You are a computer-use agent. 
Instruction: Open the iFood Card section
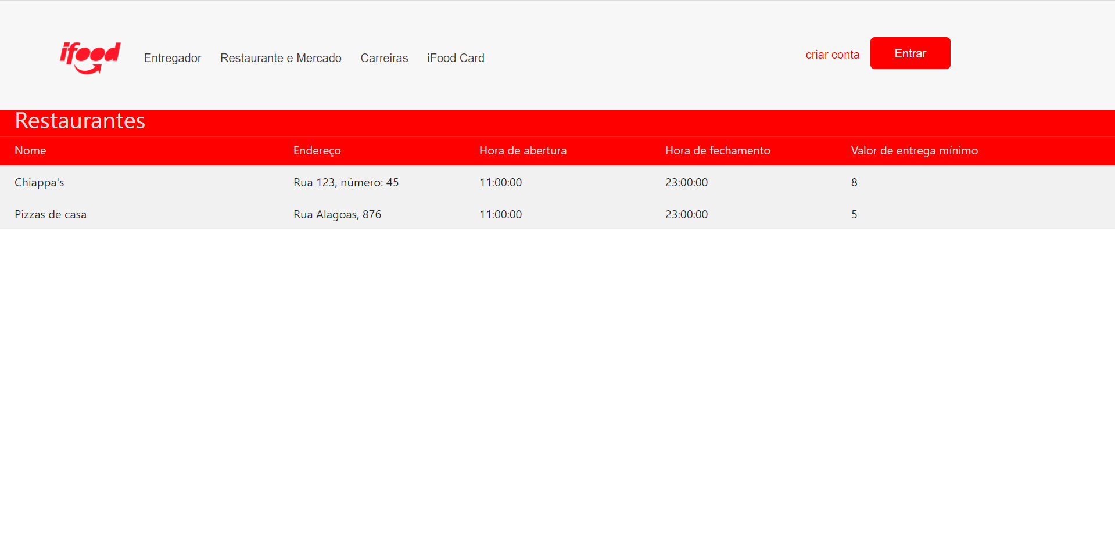(456, 58)
